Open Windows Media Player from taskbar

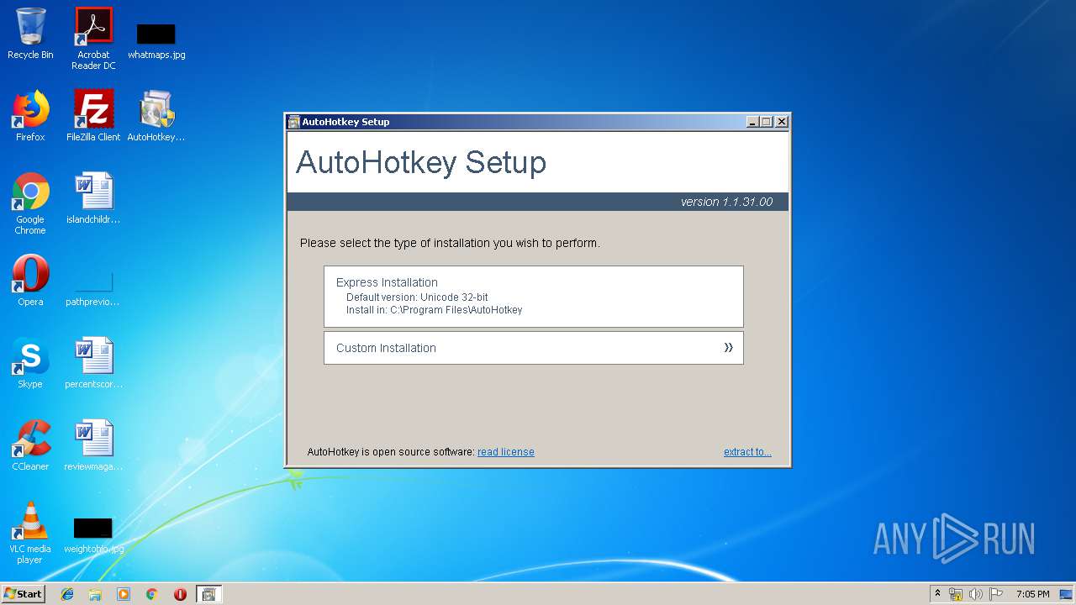pyautogui.click(x=124, y=594)
